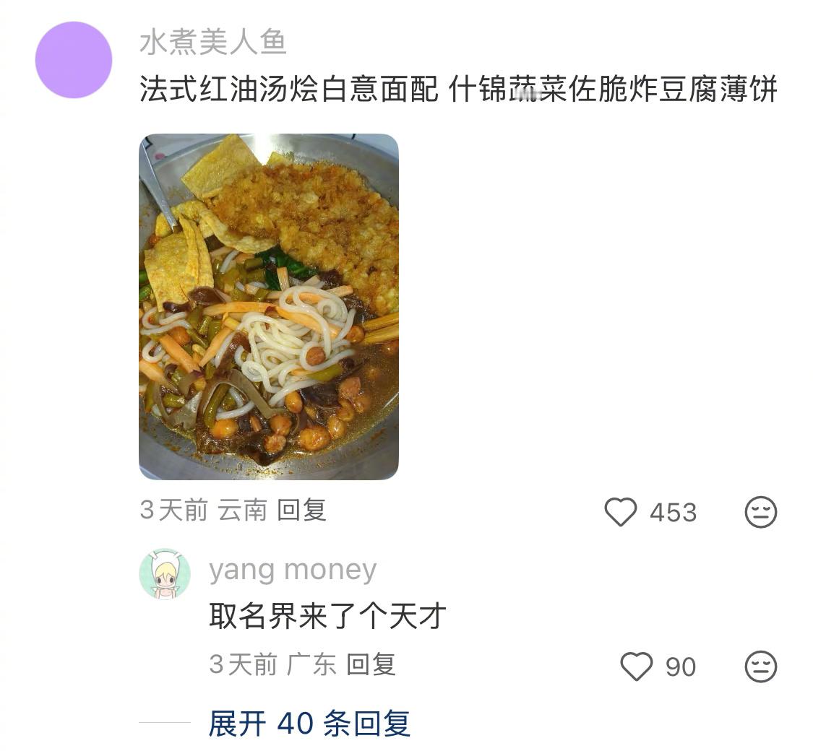Select comment text 取名界来了个天才

click(327, 616)
